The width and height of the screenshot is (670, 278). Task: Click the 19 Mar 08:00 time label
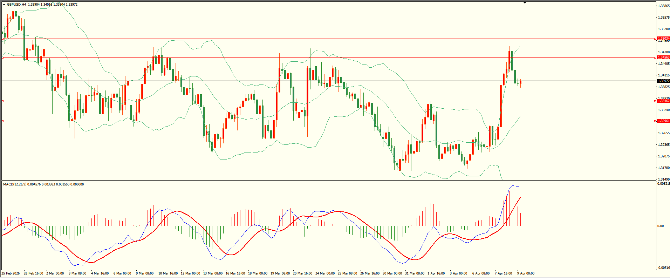tap(281, 273)
